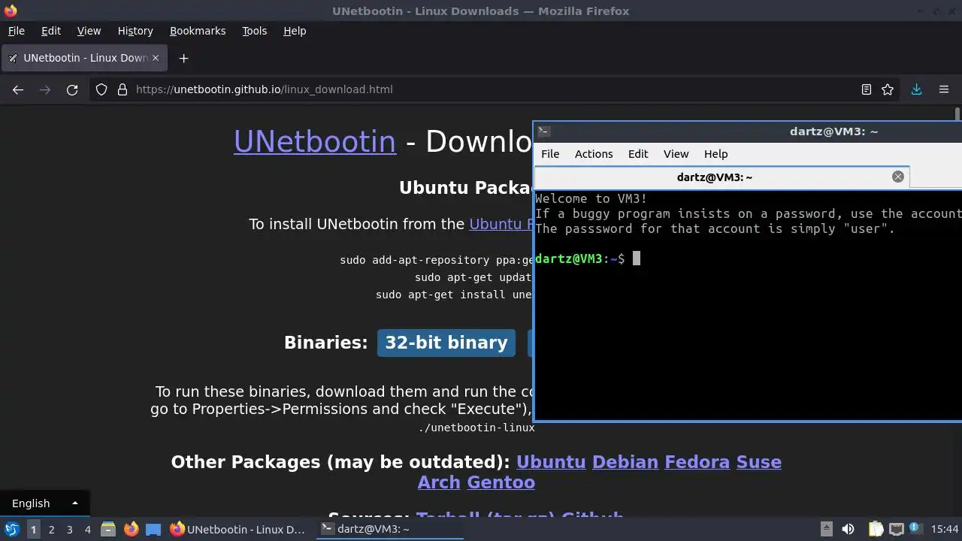Open terminal File menu
Screen dimensions: 962x541
click(x=550, y=153)
